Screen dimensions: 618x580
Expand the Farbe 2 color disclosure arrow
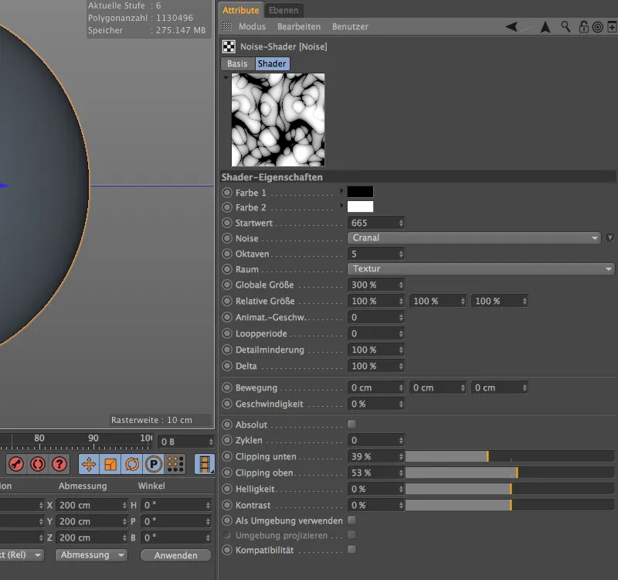coord(341,206)
